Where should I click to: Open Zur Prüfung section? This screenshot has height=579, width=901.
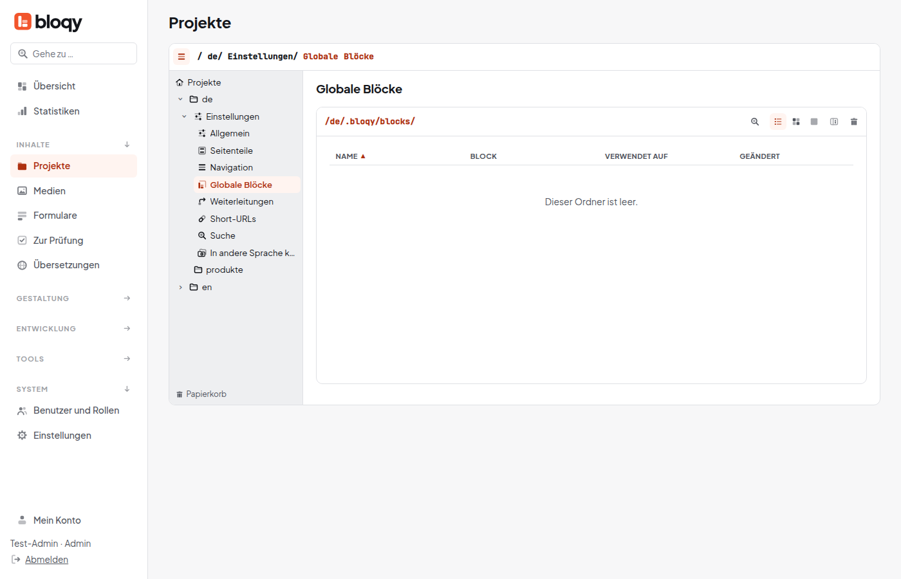click(x=73, y=241)
